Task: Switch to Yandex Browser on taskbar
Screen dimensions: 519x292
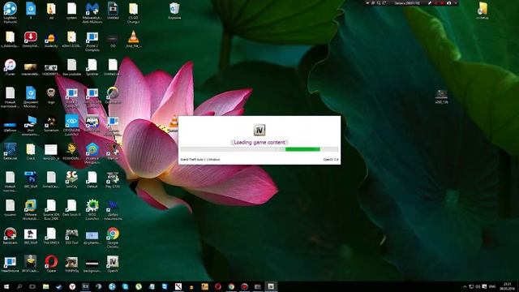Action: (72, 286)
